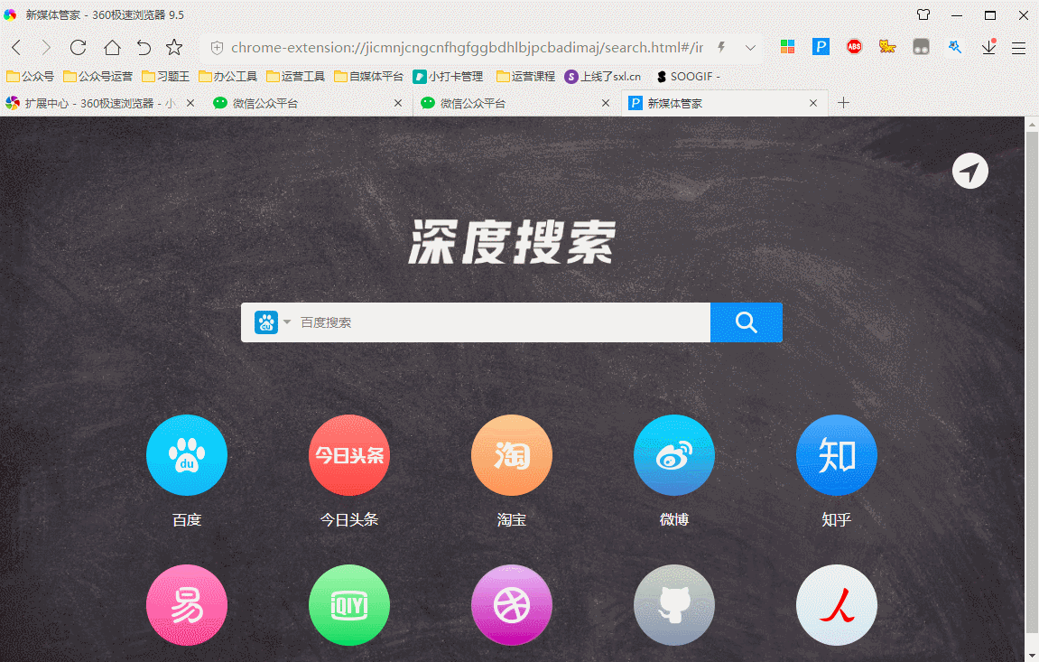1039x662 pixels.
Task: Open the 知乎 blue round icon
Action: [836, 455]
